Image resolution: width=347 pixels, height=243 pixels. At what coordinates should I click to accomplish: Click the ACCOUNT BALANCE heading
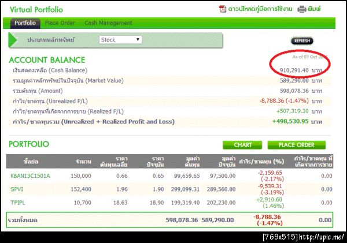coord(47,60)
